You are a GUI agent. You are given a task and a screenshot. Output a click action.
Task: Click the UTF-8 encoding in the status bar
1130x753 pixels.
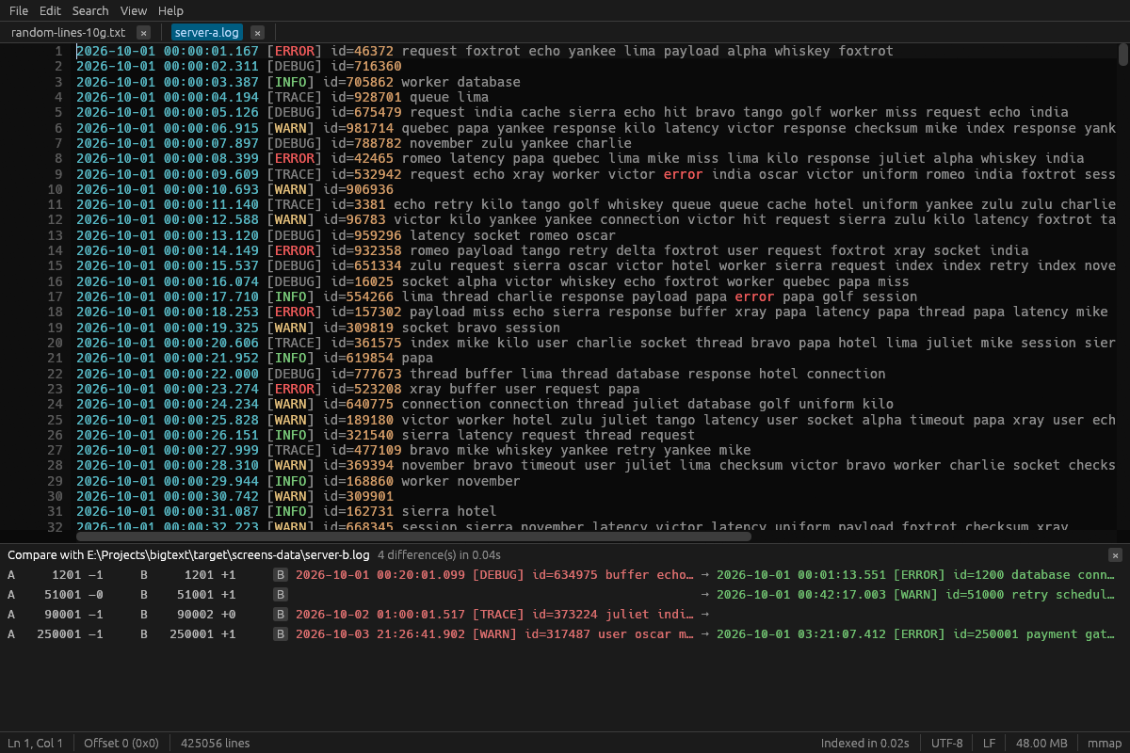pyautogui.click(x=946, y=743)
